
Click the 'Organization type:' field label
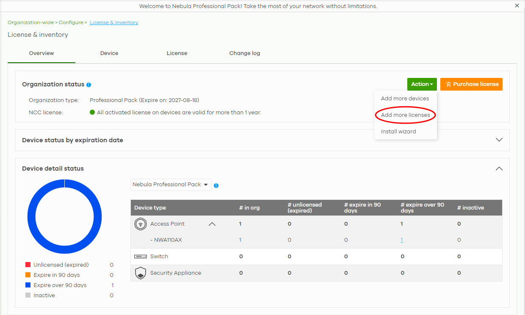point(54,100)
